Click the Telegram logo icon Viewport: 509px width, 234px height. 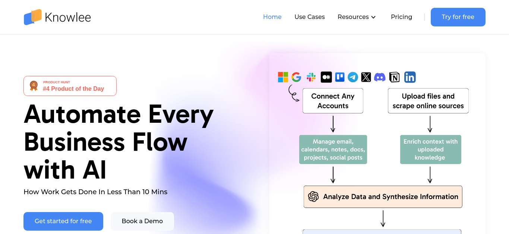point(353,77)
